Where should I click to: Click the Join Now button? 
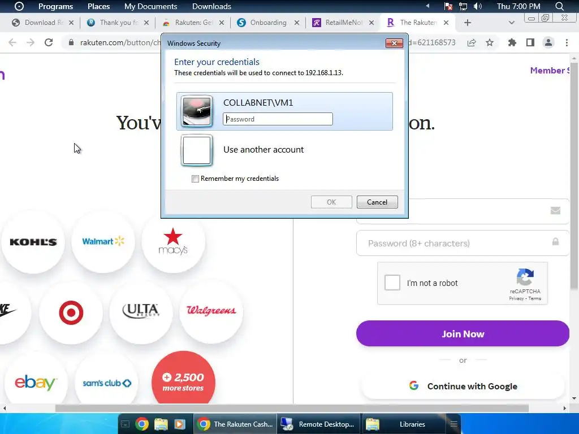[463, 333]
